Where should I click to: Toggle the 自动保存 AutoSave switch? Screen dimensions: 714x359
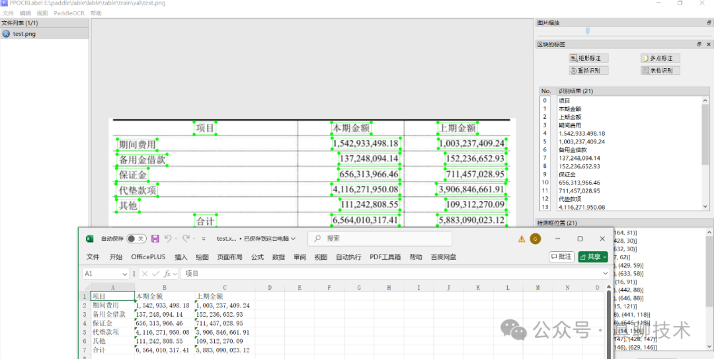click(136, 239)
